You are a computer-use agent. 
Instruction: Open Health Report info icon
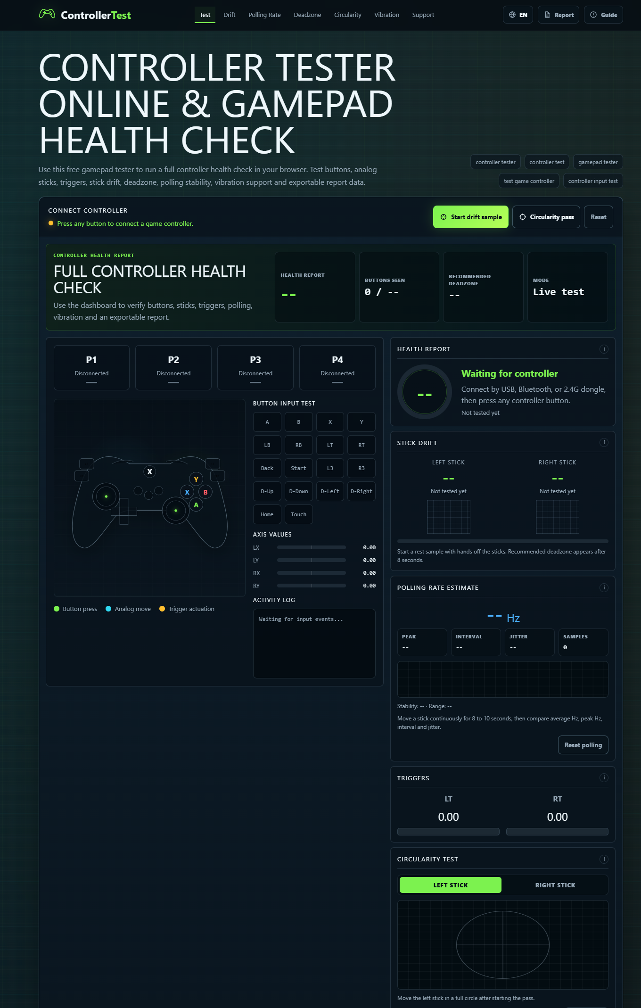point(604,349)
